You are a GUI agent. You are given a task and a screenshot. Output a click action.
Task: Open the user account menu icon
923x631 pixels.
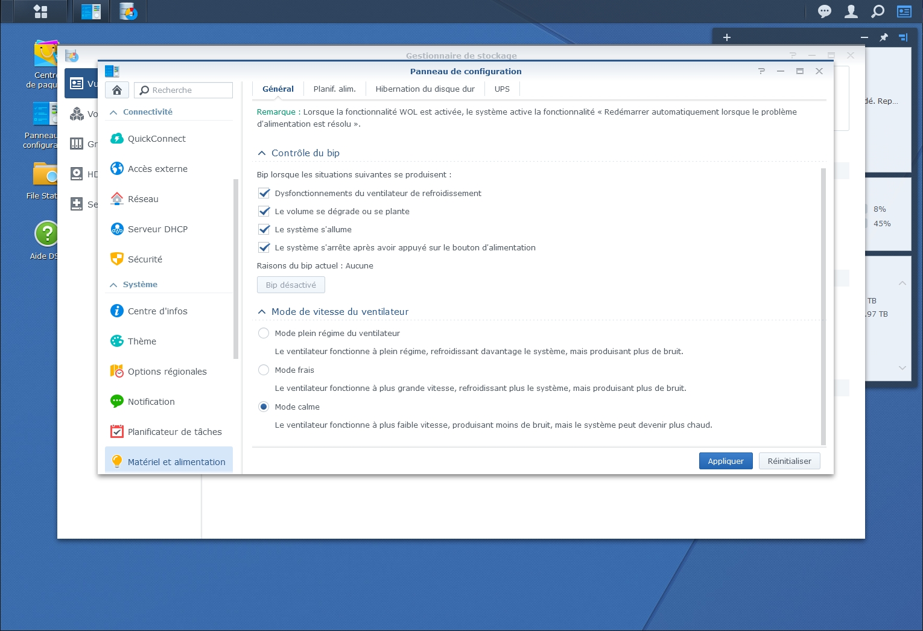pyautogui.click(x=851, y=11)
